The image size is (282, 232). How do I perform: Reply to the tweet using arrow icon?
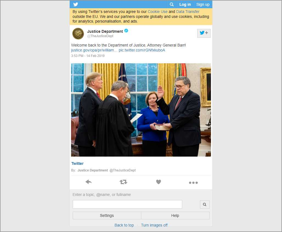point(89,182)
